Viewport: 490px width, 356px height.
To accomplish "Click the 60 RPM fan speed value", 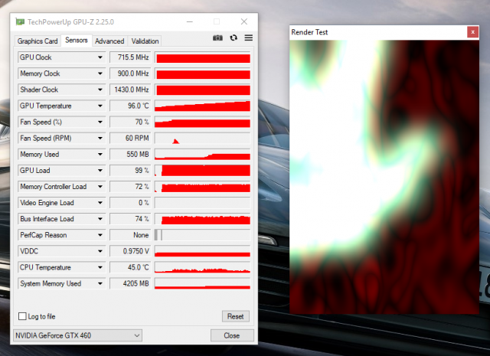I will pyautogui.click(x=130, y=138).
